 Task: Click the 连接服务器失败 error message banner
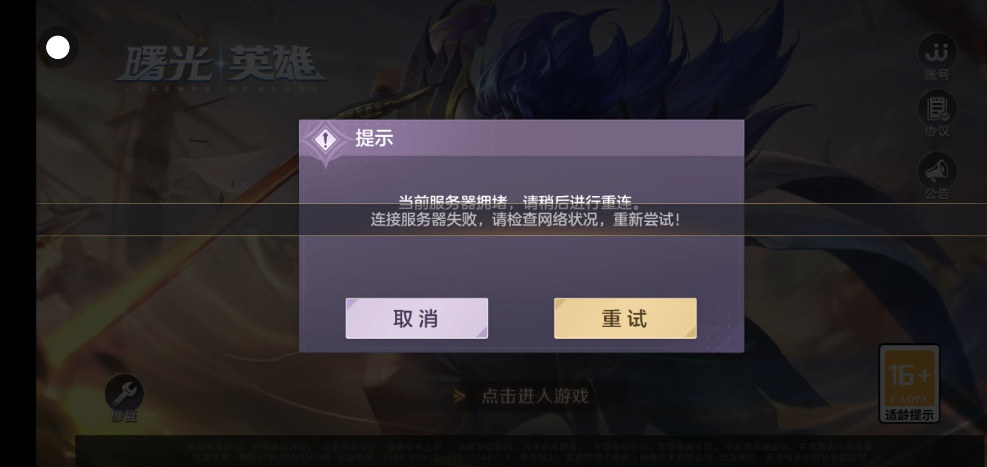[x=526, y=219]
